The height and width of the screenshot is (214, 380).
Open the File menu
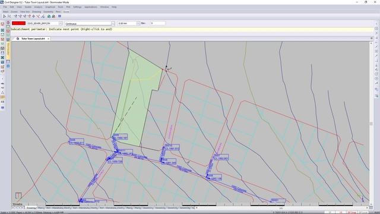coord(5,7)
